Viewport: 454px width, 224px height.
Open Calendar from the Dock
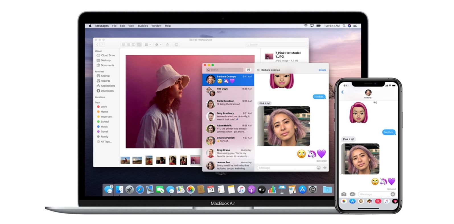coord(211,189)
